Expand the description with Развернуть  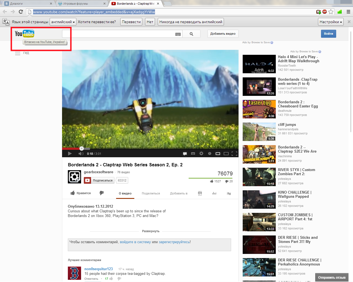tap(151, 231)
